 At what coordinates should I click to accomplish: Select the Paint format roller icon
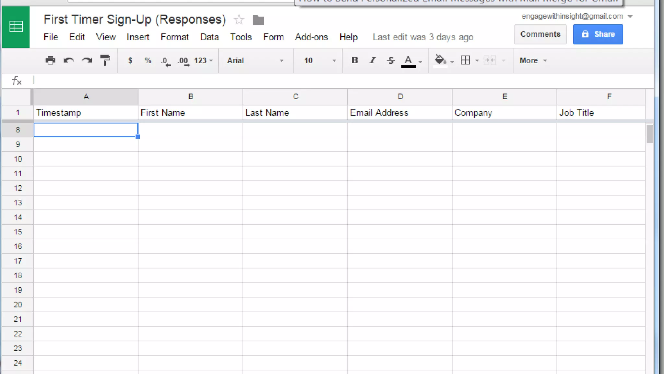pyautogui.click(x=105, y=60)
